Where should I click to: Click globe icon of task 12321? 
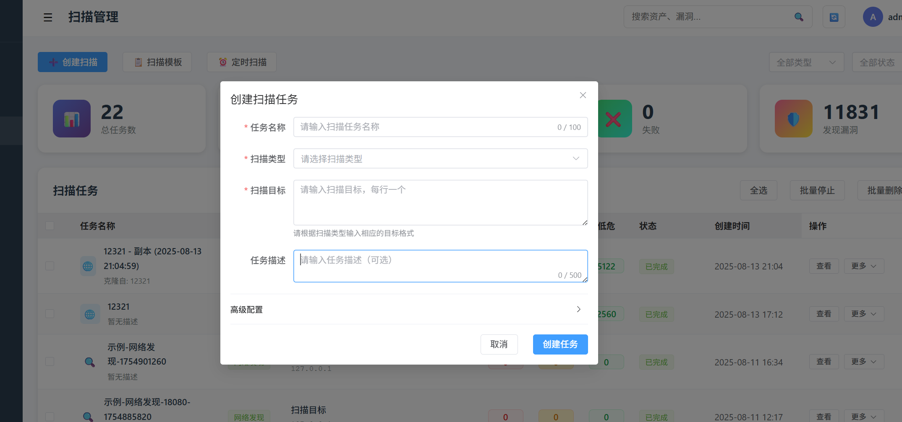point(90,314)
